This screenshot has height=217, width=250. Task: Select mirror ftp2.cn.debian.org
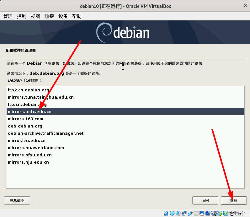125,90
